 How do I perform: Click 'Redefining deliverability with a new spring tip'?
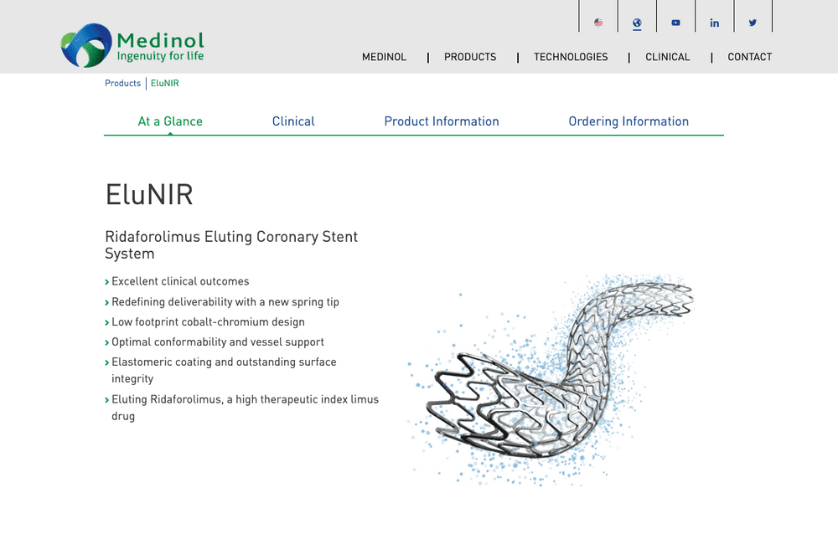(x=225, y=302)
